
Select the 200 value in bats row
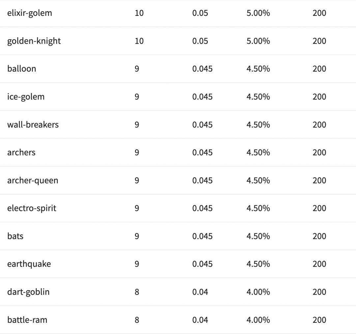coord(319,236)
